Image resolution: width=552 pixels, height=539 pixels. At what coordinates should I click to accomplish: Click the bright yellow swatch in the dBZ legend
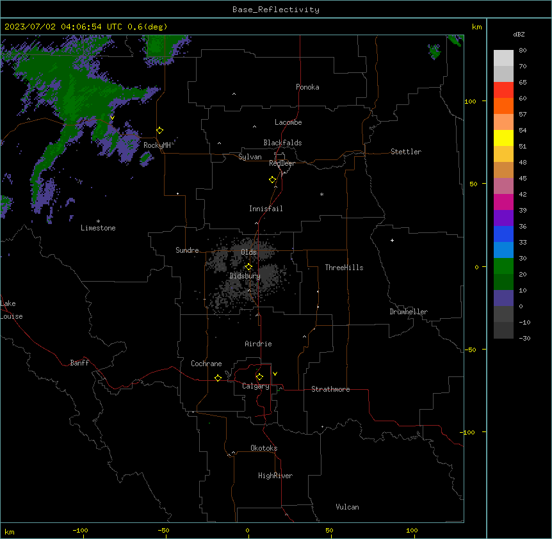point(503,138)
